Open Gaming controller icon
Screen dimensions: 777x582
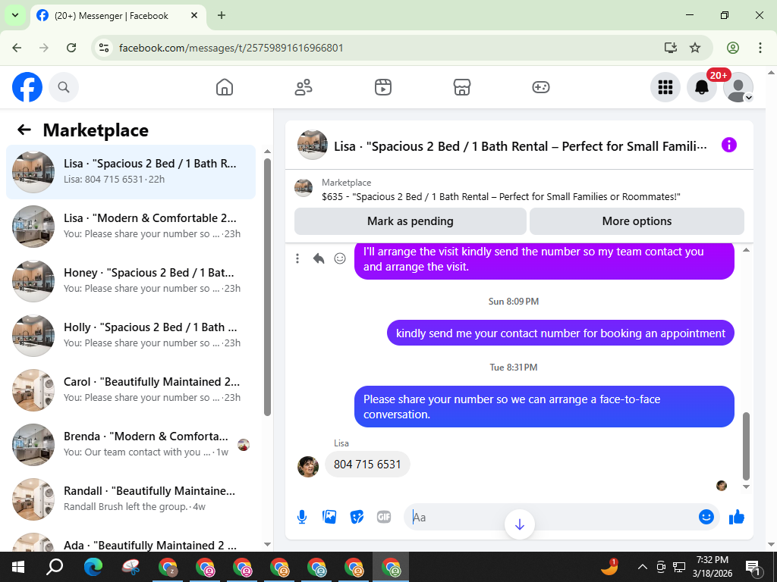(540, 87)
